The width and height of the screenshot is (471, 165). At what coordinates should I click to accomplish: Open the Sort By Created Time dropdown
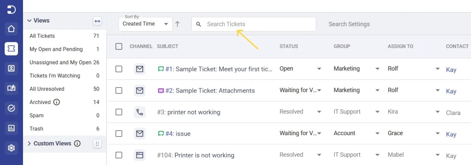[x=145, y=24]
